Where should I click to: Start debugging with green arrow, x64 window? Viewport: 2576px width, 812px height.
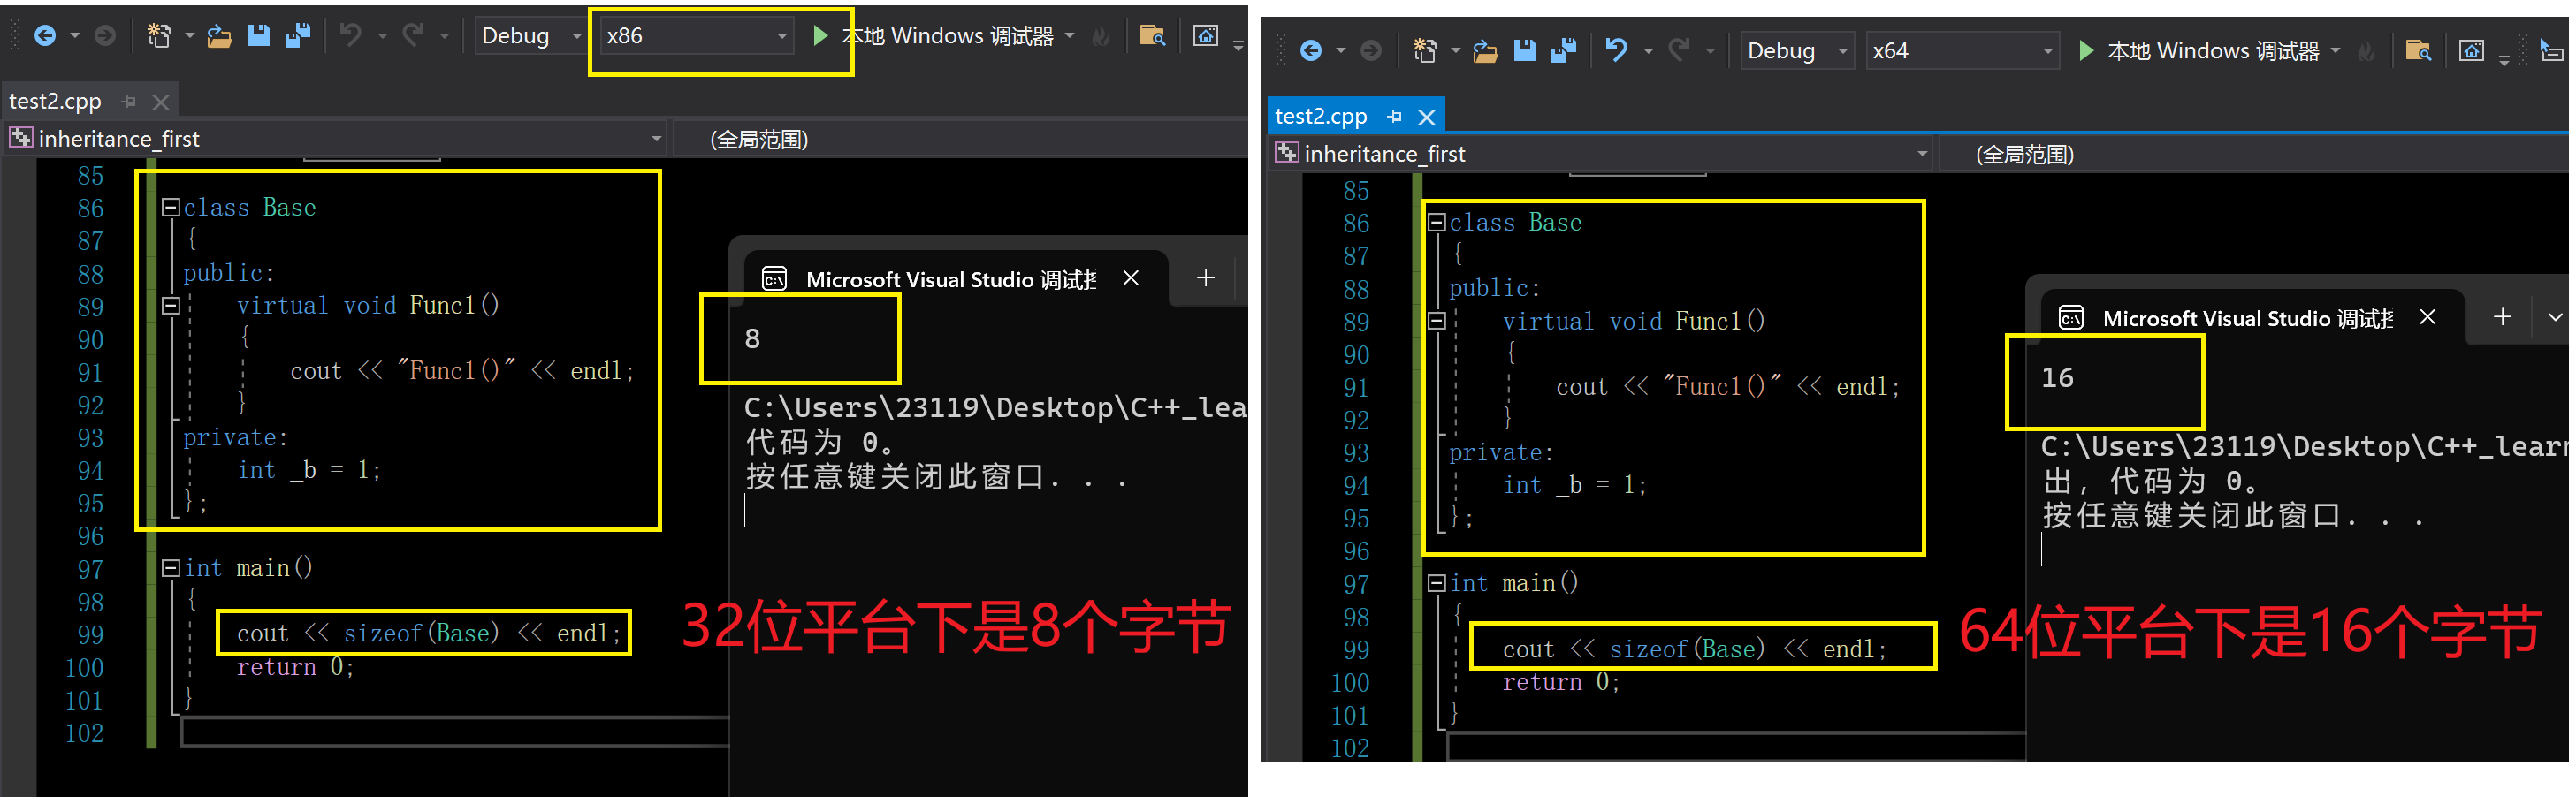click(x=2086, y=51)
